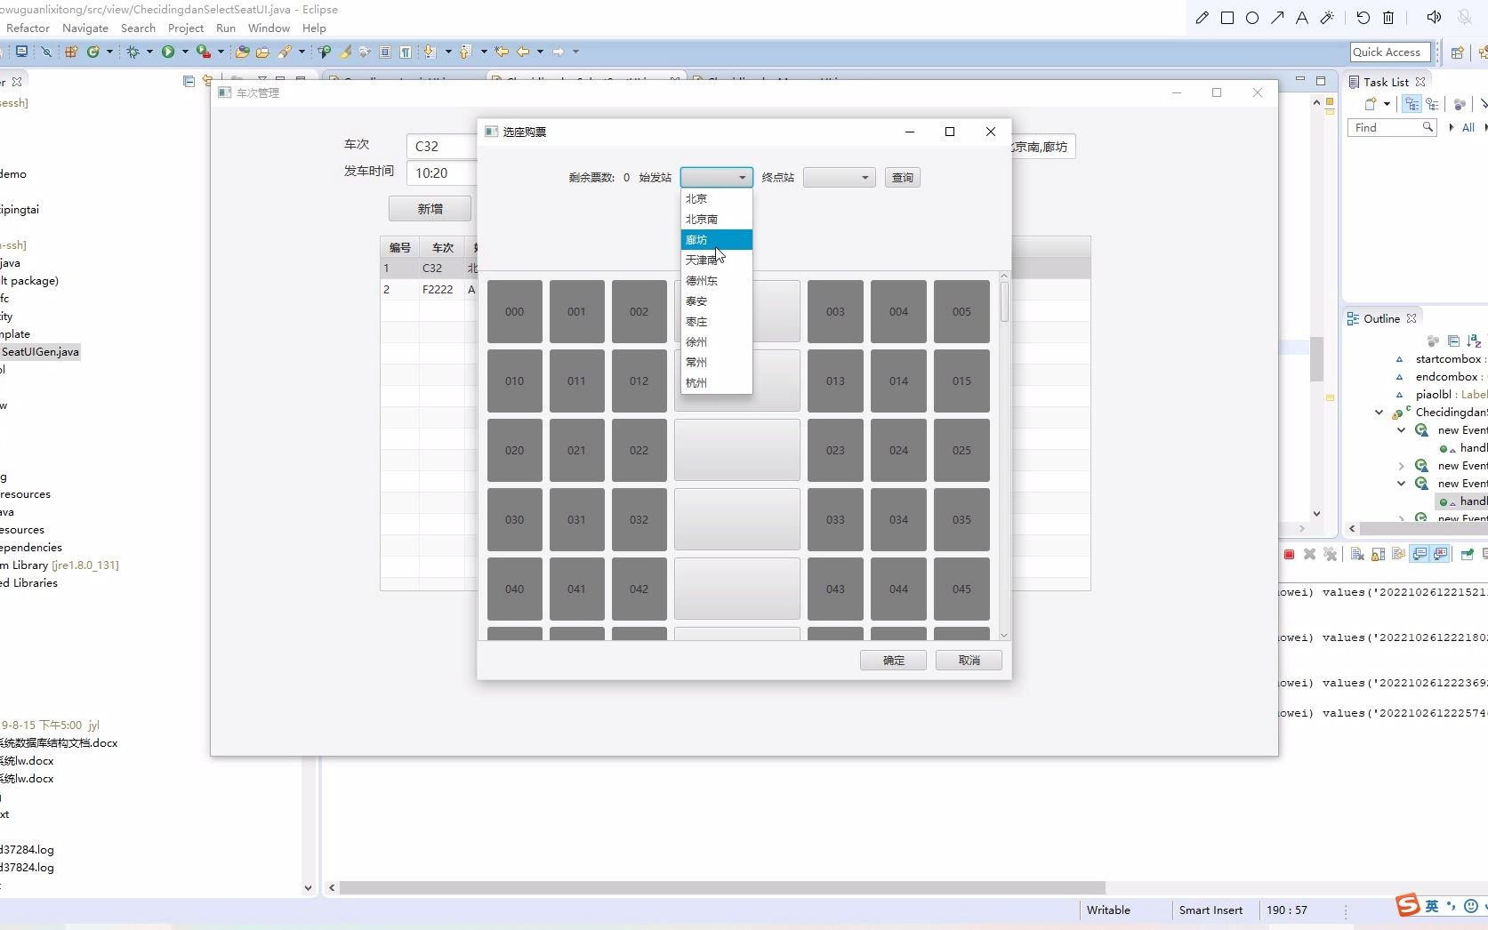This screenshot has width=1488, height=930.
Task: Click the 新增 add button in 车次管理 window
Action: (x=430, y=209)
